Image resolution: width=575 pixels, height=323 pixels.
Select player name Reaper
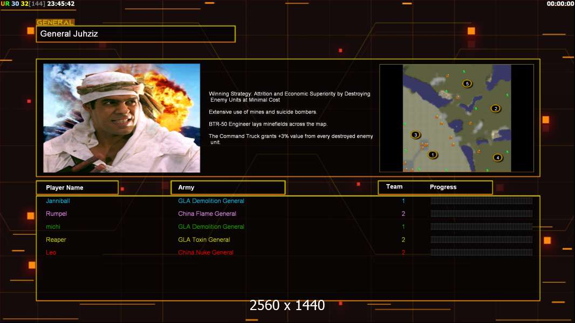(56, 240)
